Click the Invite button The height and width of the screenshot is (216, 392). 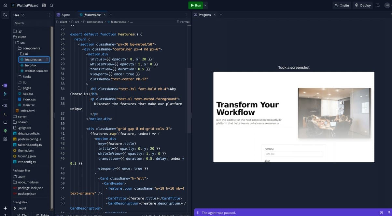pos(341,6)
